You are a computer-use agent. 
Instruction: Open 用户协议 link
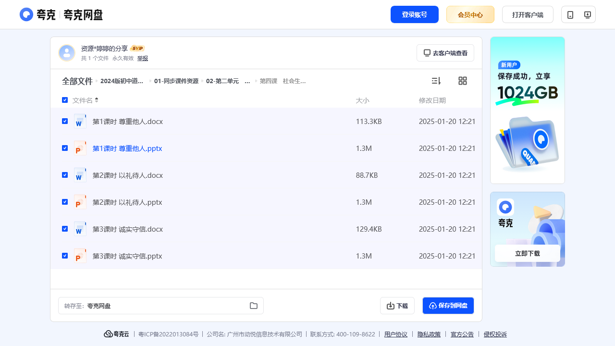click(x=396, y=334)
